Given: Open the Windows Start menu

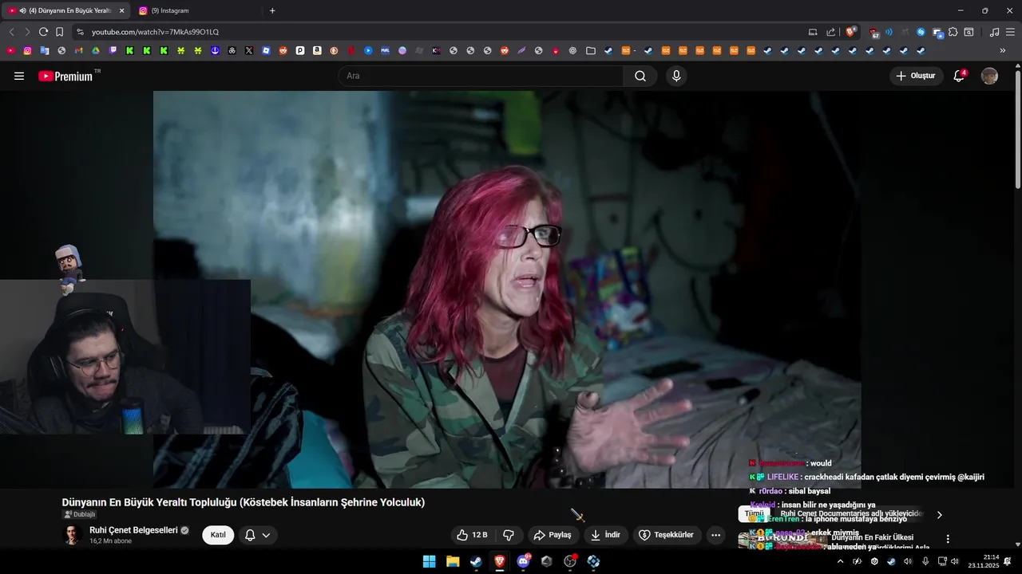Looking at the screenshot, I should (x=429, y=561).
